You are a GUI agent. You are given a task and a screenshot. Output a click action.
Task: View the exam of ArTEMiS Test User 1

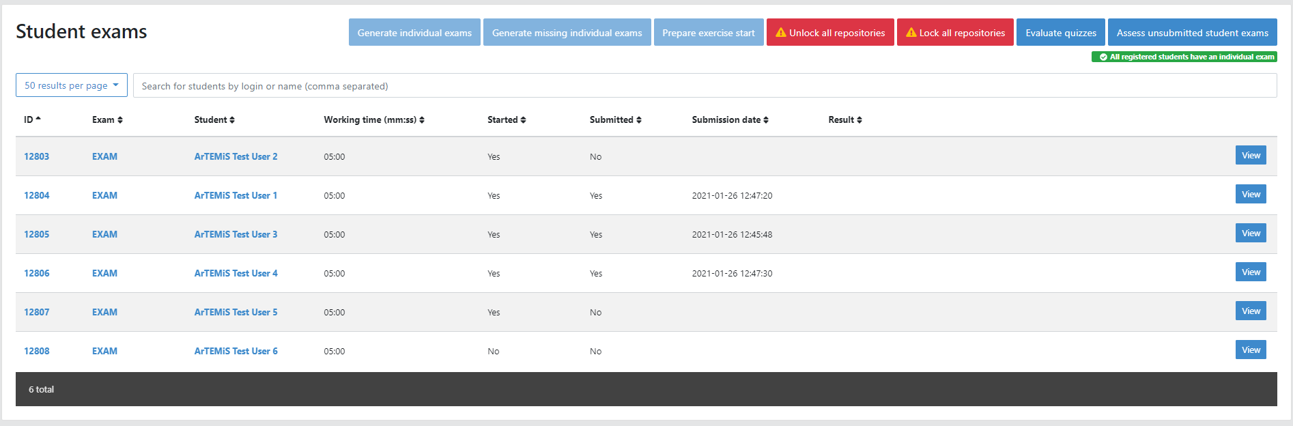click(x=1251, y=194)
